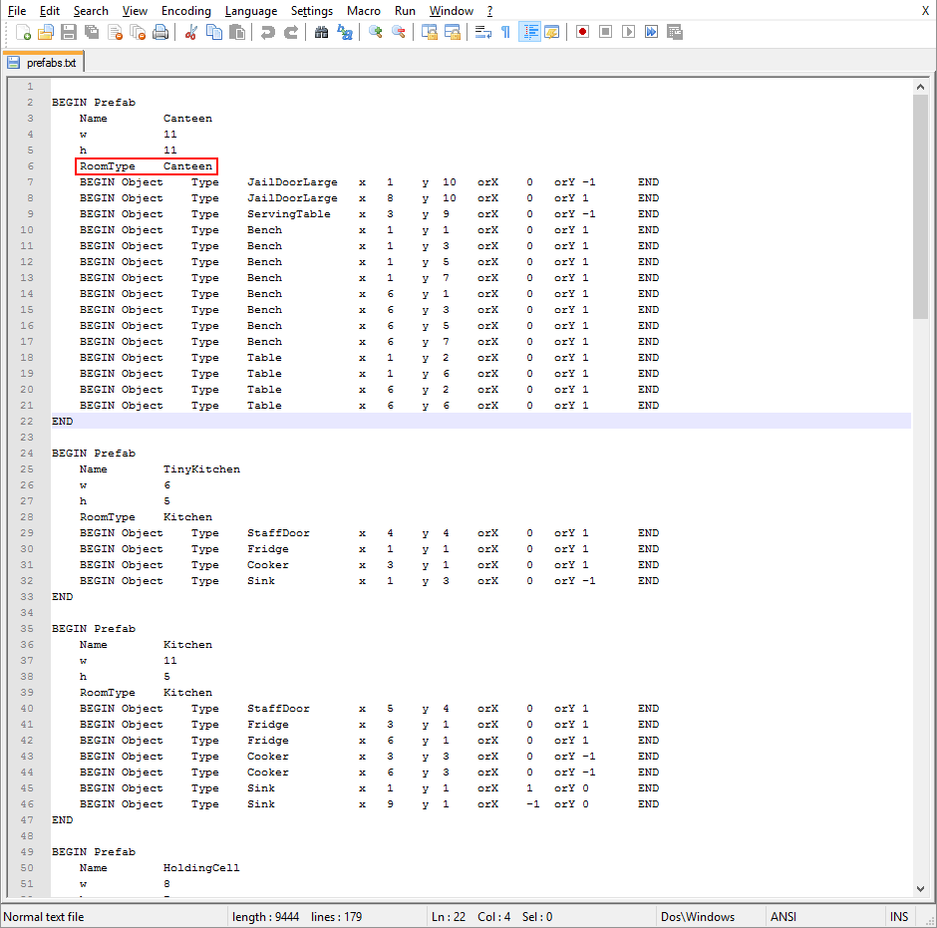Click the Cut scissors icon
Screen dimensions: 937x928
pos(191,32)
